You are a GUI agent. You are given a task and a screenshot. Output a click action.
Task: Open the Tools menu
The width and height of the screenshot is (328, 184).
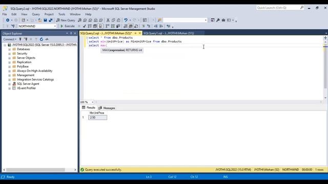[x=61, y=14]
